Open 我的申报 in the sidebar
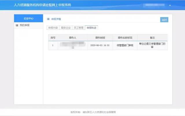 pos(25,25)
